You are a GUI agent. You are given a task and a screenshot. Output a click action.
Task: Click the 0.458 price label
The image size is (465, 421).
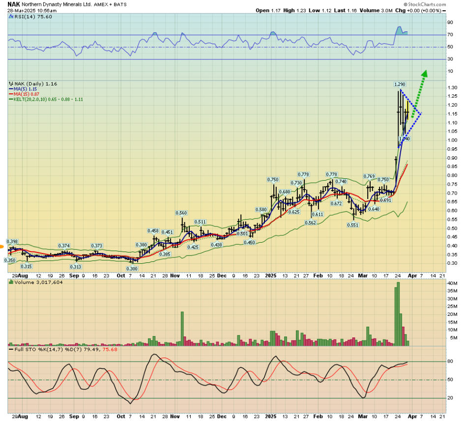(153, 231)
